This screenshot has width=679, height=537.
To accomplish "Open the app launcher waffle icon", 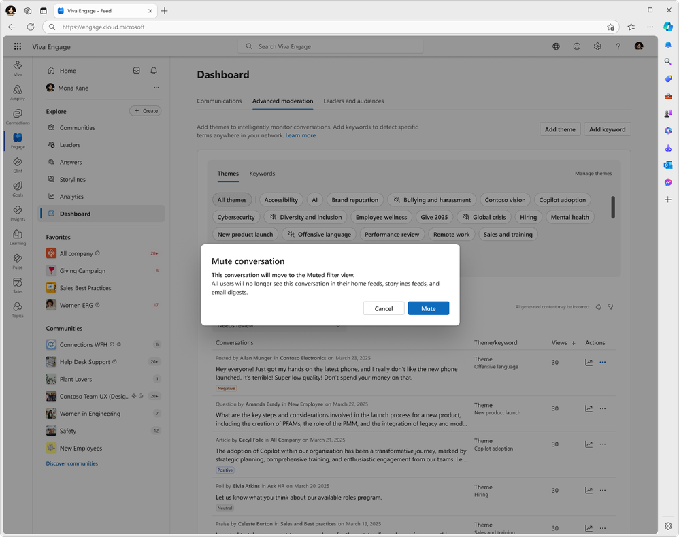I will [17, 46].
